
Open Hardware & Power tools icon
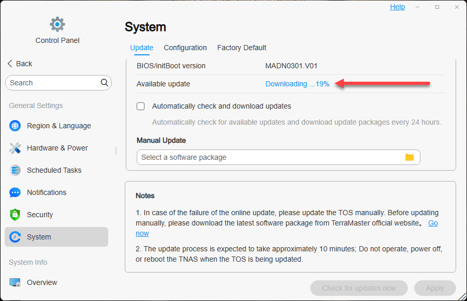[16, 148]
